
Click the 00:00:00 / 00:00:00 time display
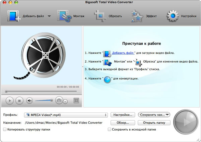tap(68, 87)
